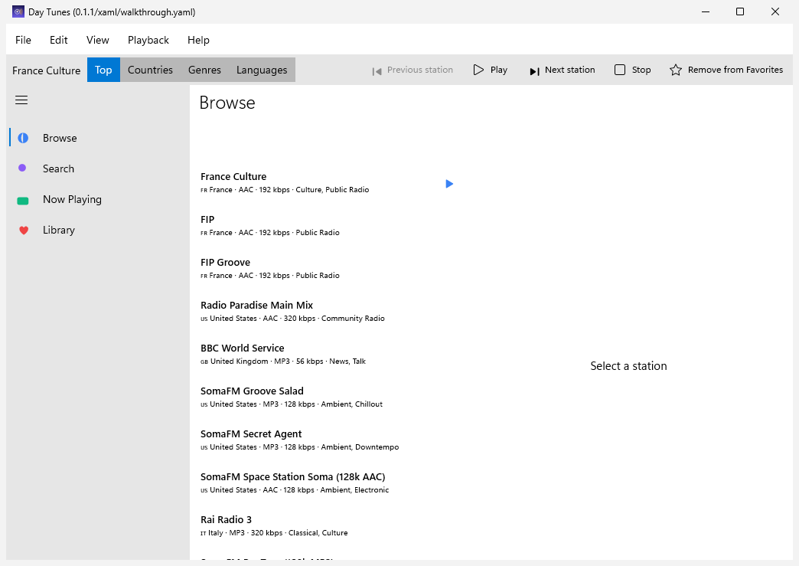Click the blue play arrow beside France Culture
This screenshot has width=799, height=566.
[x=449, y=184]
